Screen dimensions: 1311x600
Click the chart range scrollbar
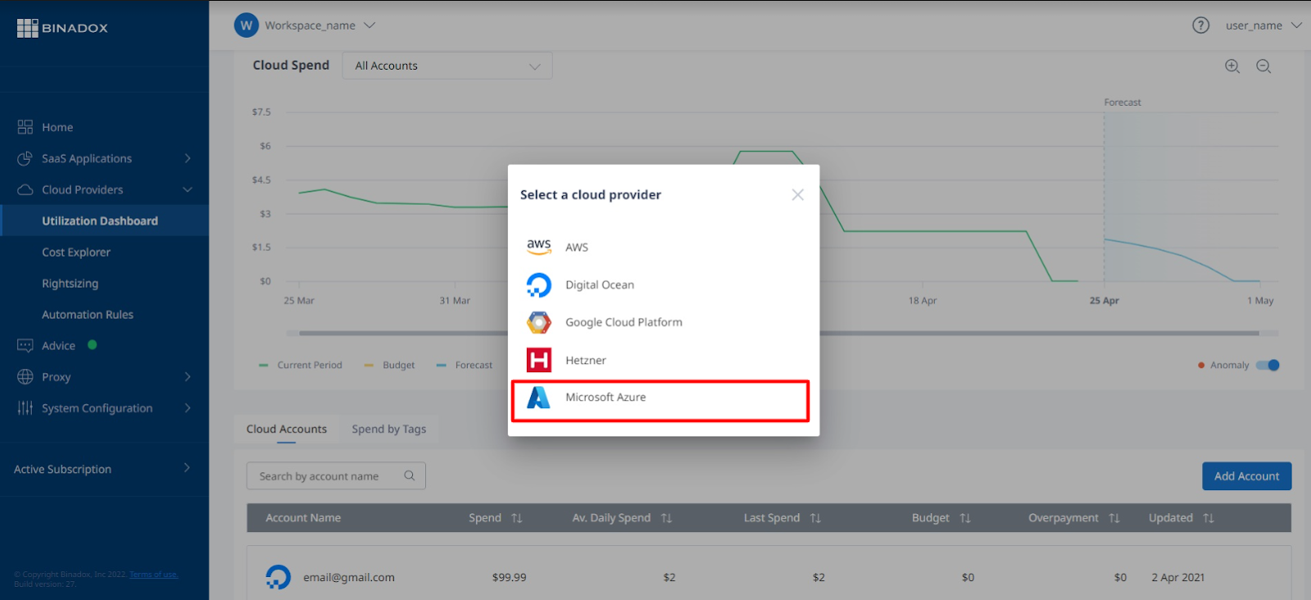click(778, 334)
